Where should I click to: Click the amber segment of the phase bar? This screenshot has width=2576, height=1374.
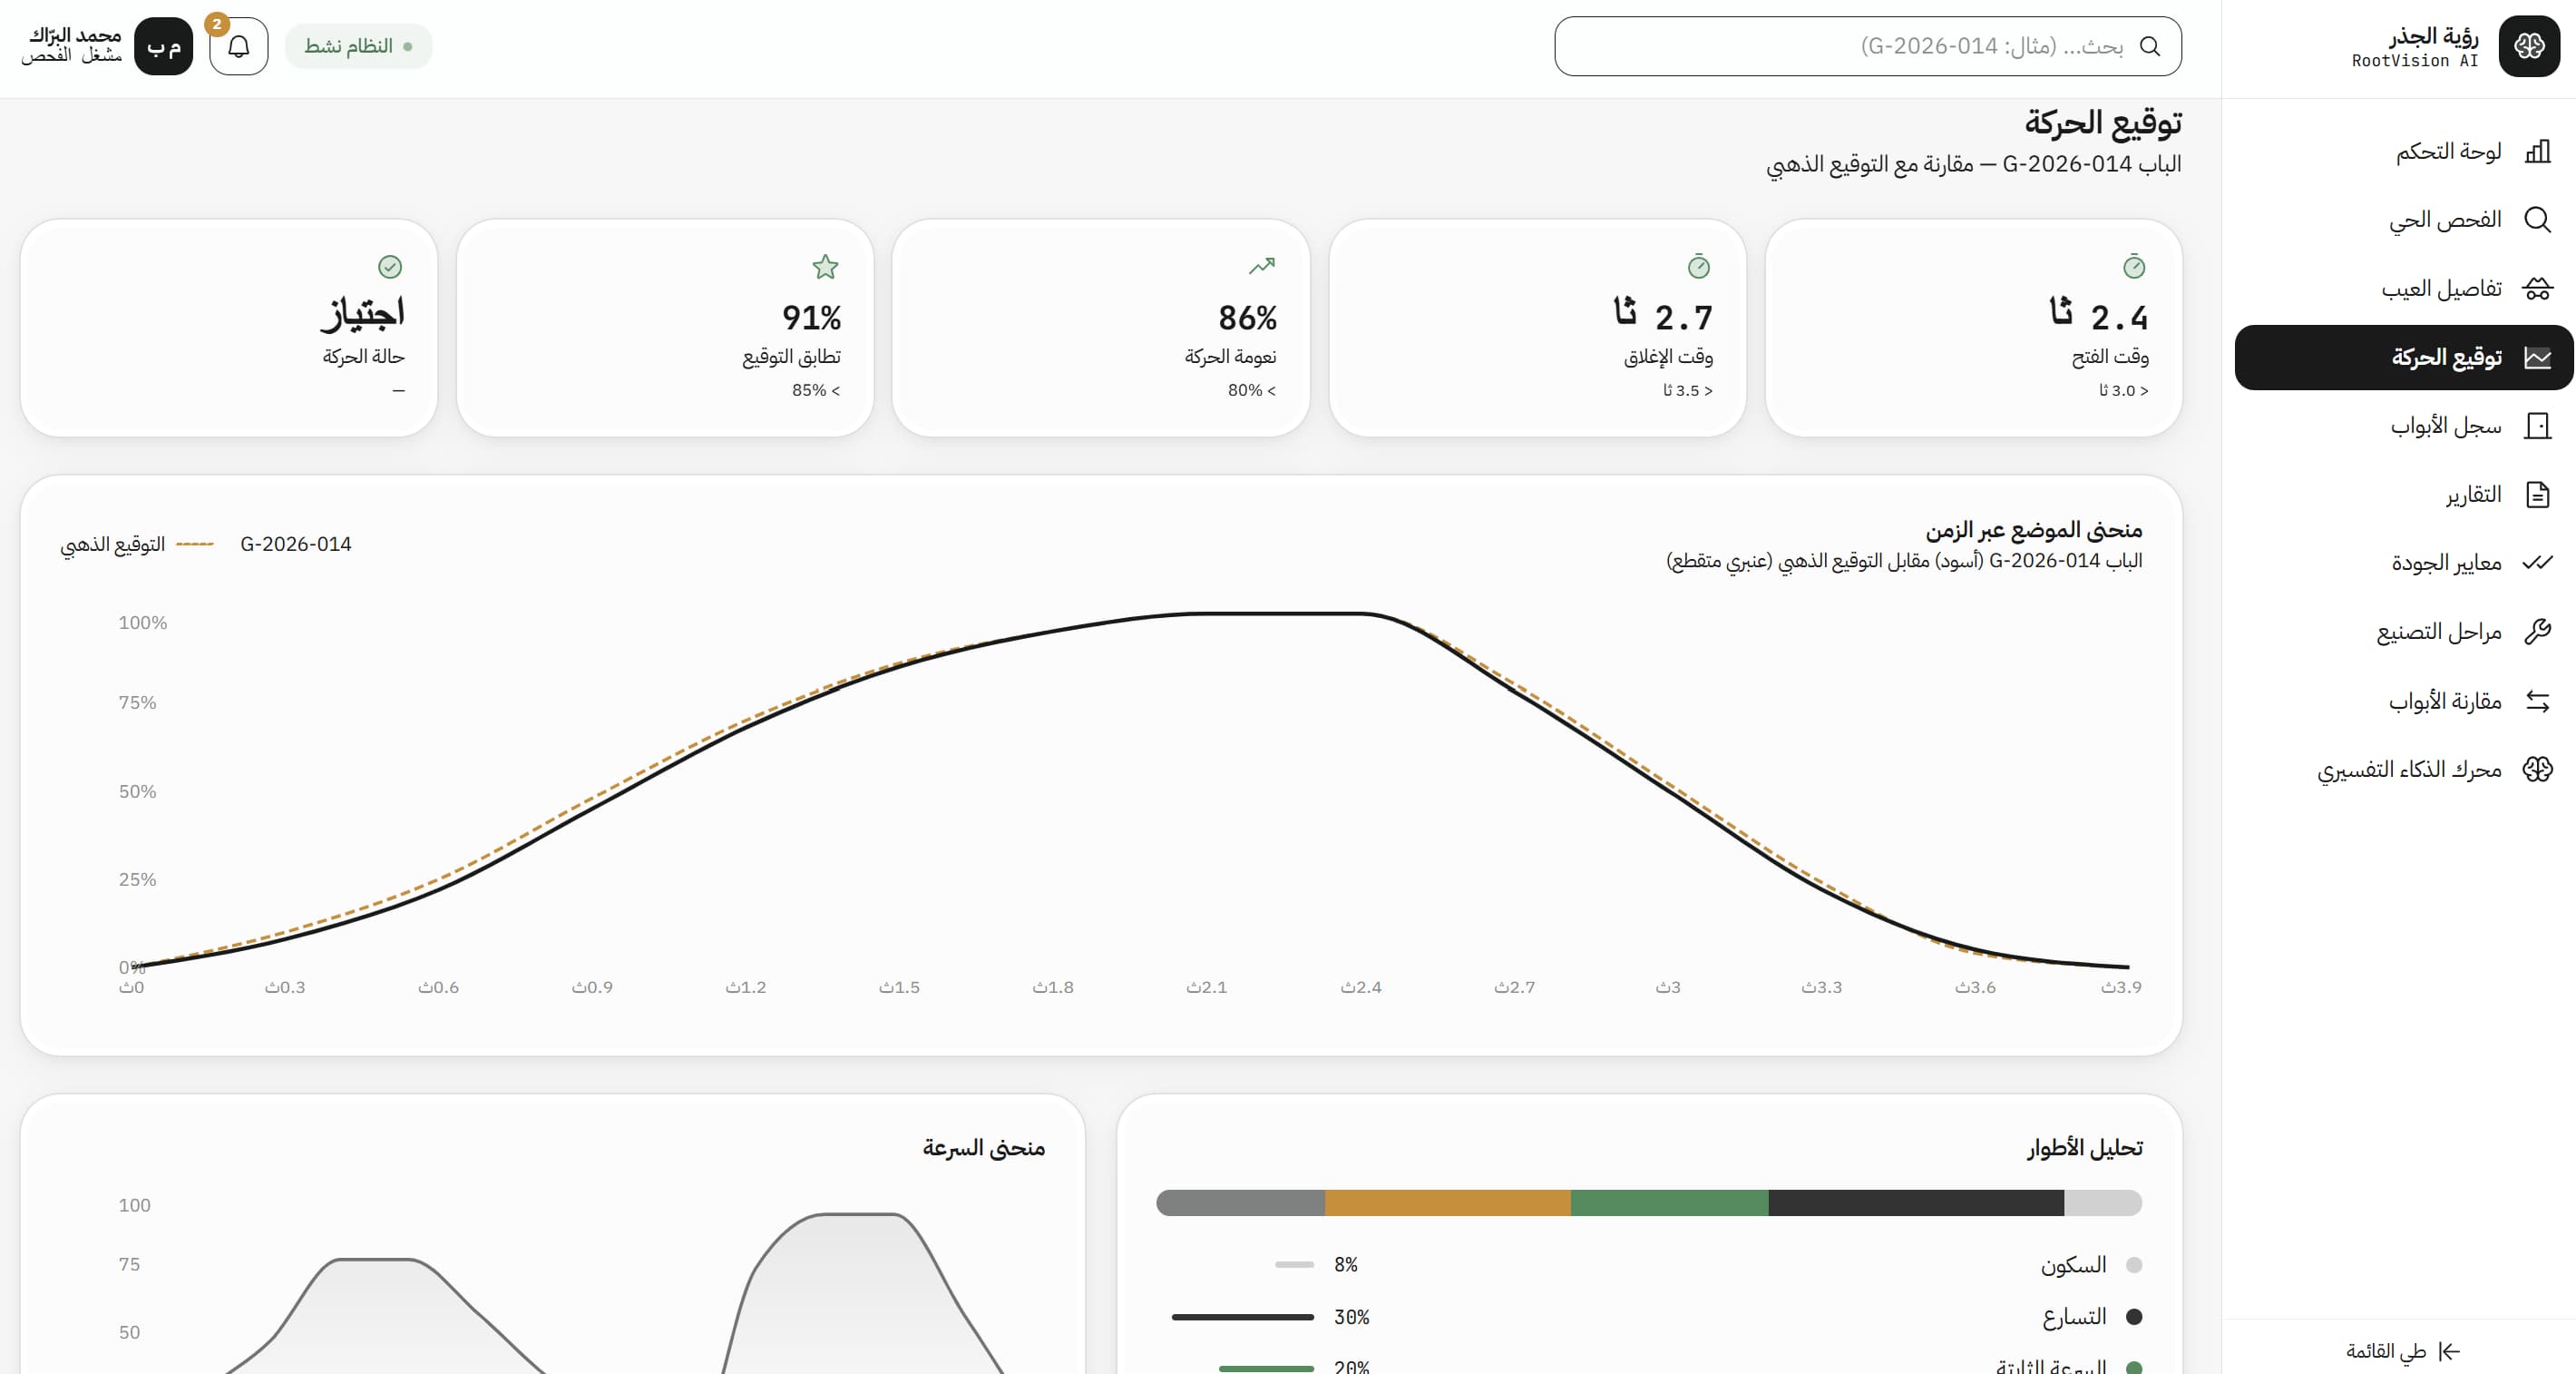(x=1448, y=1202)
